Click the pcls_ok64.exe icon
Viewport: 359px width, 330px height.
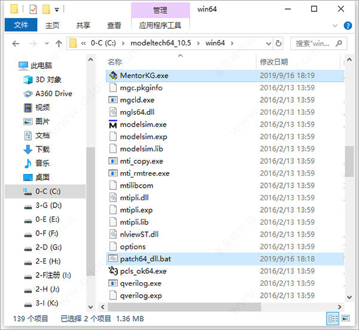[113, 271]
